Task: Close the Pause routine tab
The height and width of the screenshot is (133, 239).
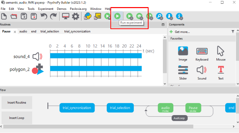Action: [x=15, y=32]
